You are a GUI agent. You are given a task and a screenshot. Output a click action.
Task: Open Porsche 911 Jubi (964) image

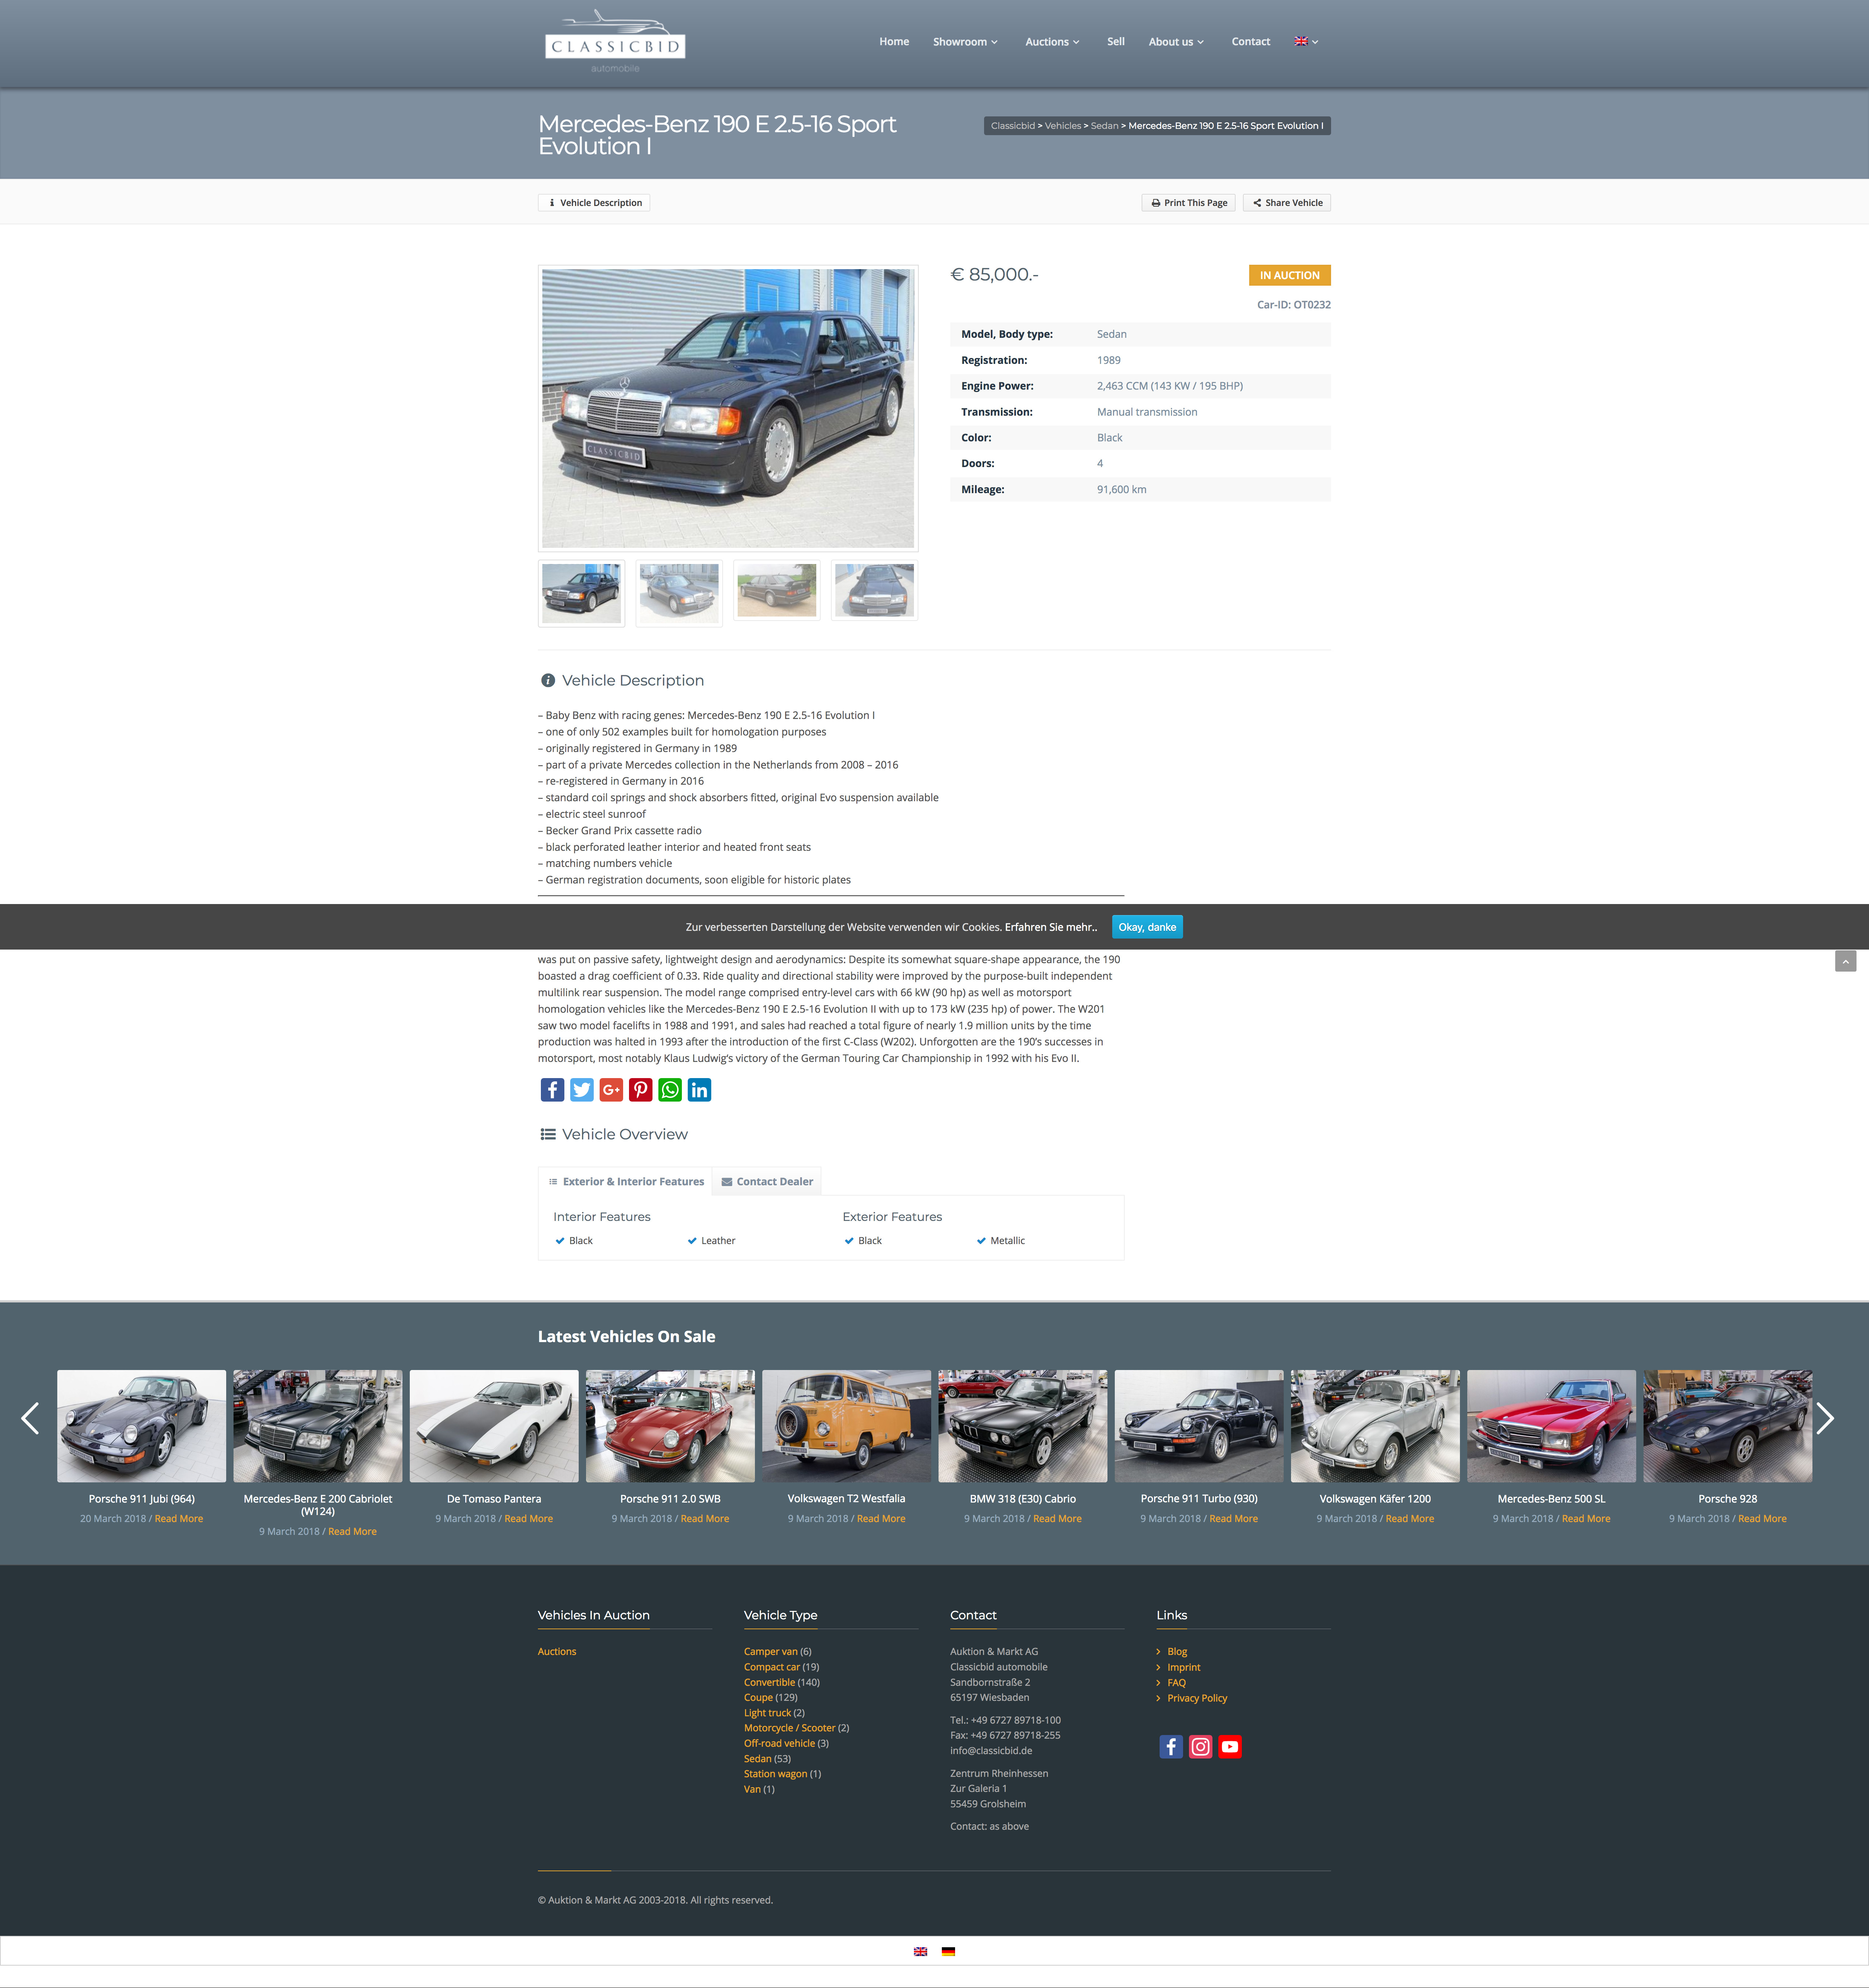(141, 1426)
